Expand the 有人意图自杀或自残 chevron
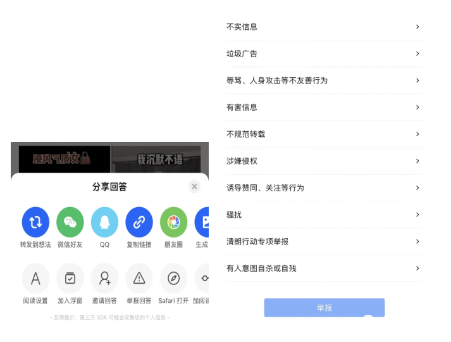 (x=417, y=269)
